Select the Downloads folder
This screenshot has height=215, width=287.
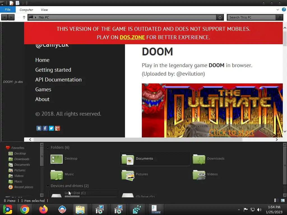coord(209,159)
